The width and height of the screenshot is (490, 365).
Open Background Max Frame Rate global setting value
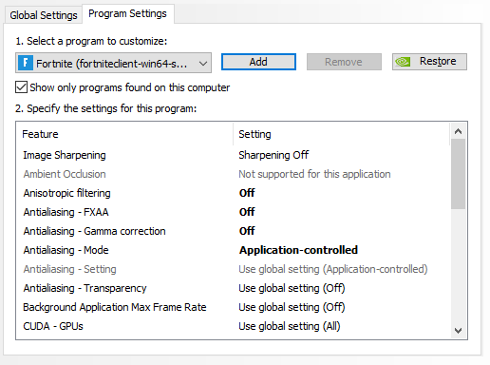(292, 307)
